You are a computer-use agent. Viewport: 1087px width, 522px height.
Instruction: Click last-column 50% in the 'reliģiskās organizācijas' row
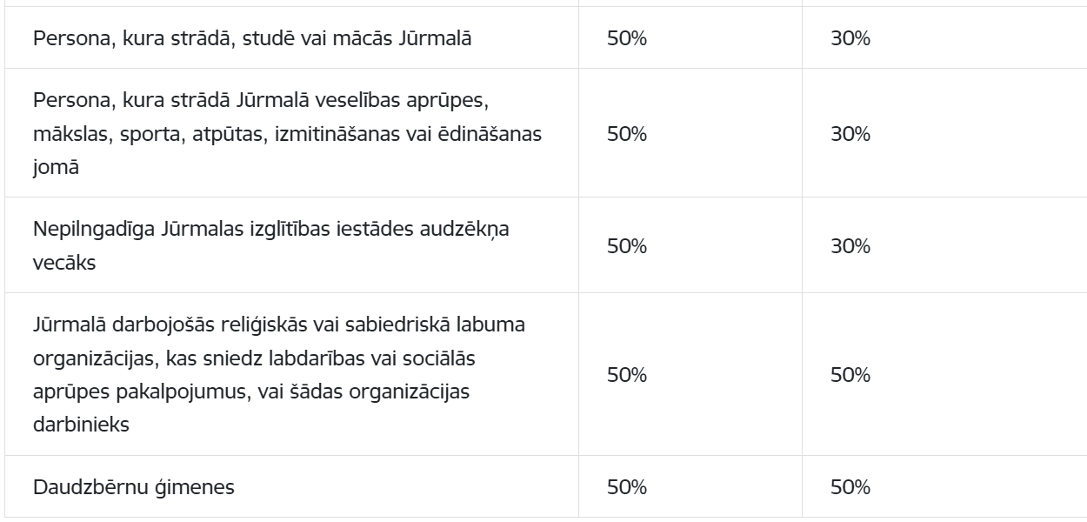(850, 374)
